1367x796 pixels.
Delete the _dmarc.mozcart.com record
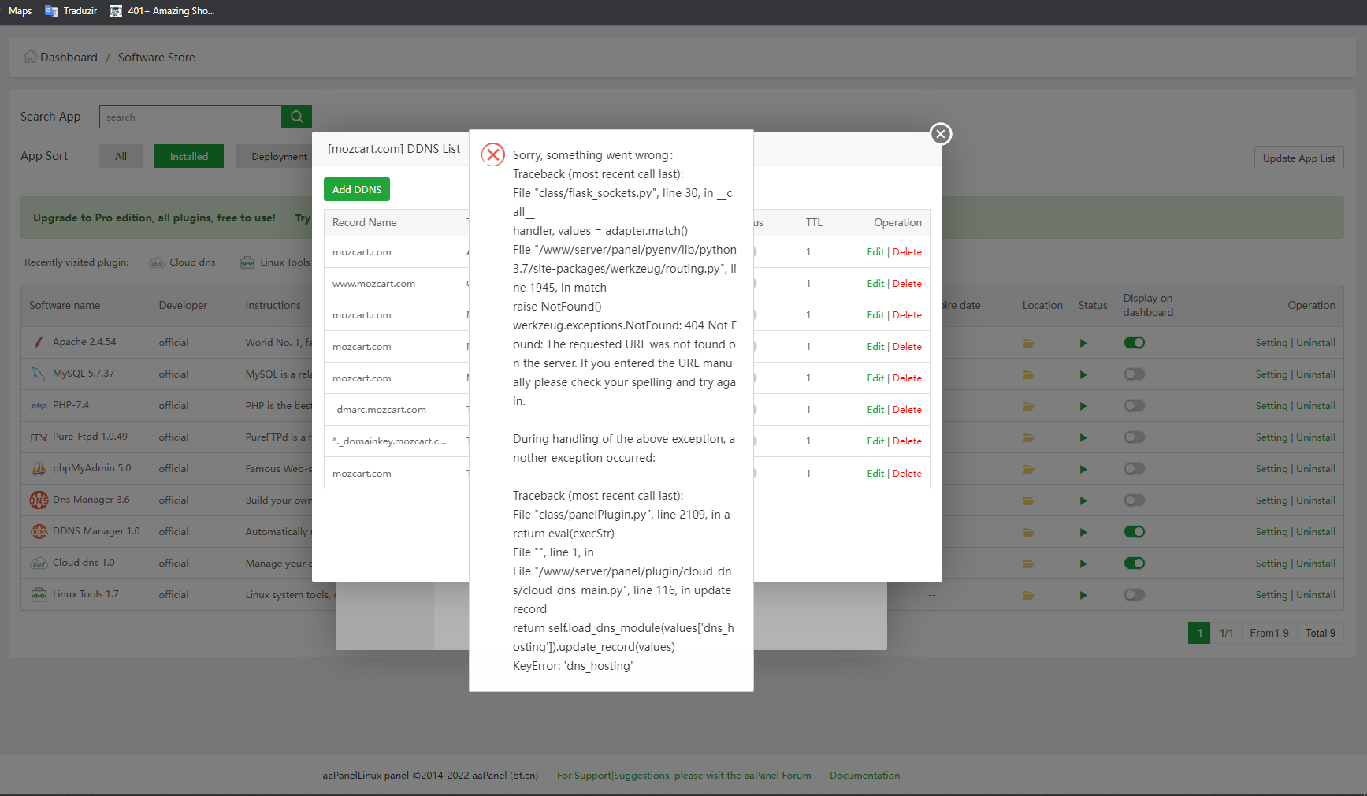[907, 410]
